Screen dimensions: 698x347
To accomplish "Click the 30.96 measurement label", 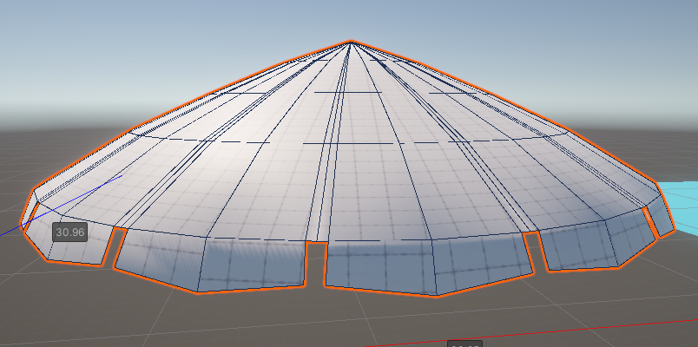I will click(x=70, y=232).
